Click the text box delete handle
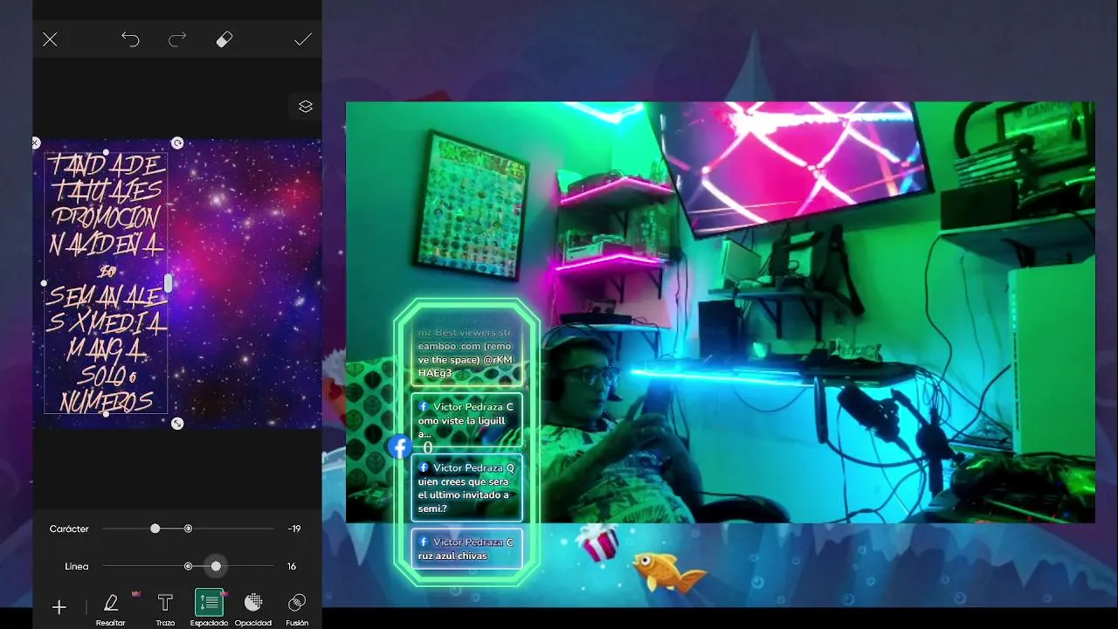The image size is (1118, 629). point(36,142)
